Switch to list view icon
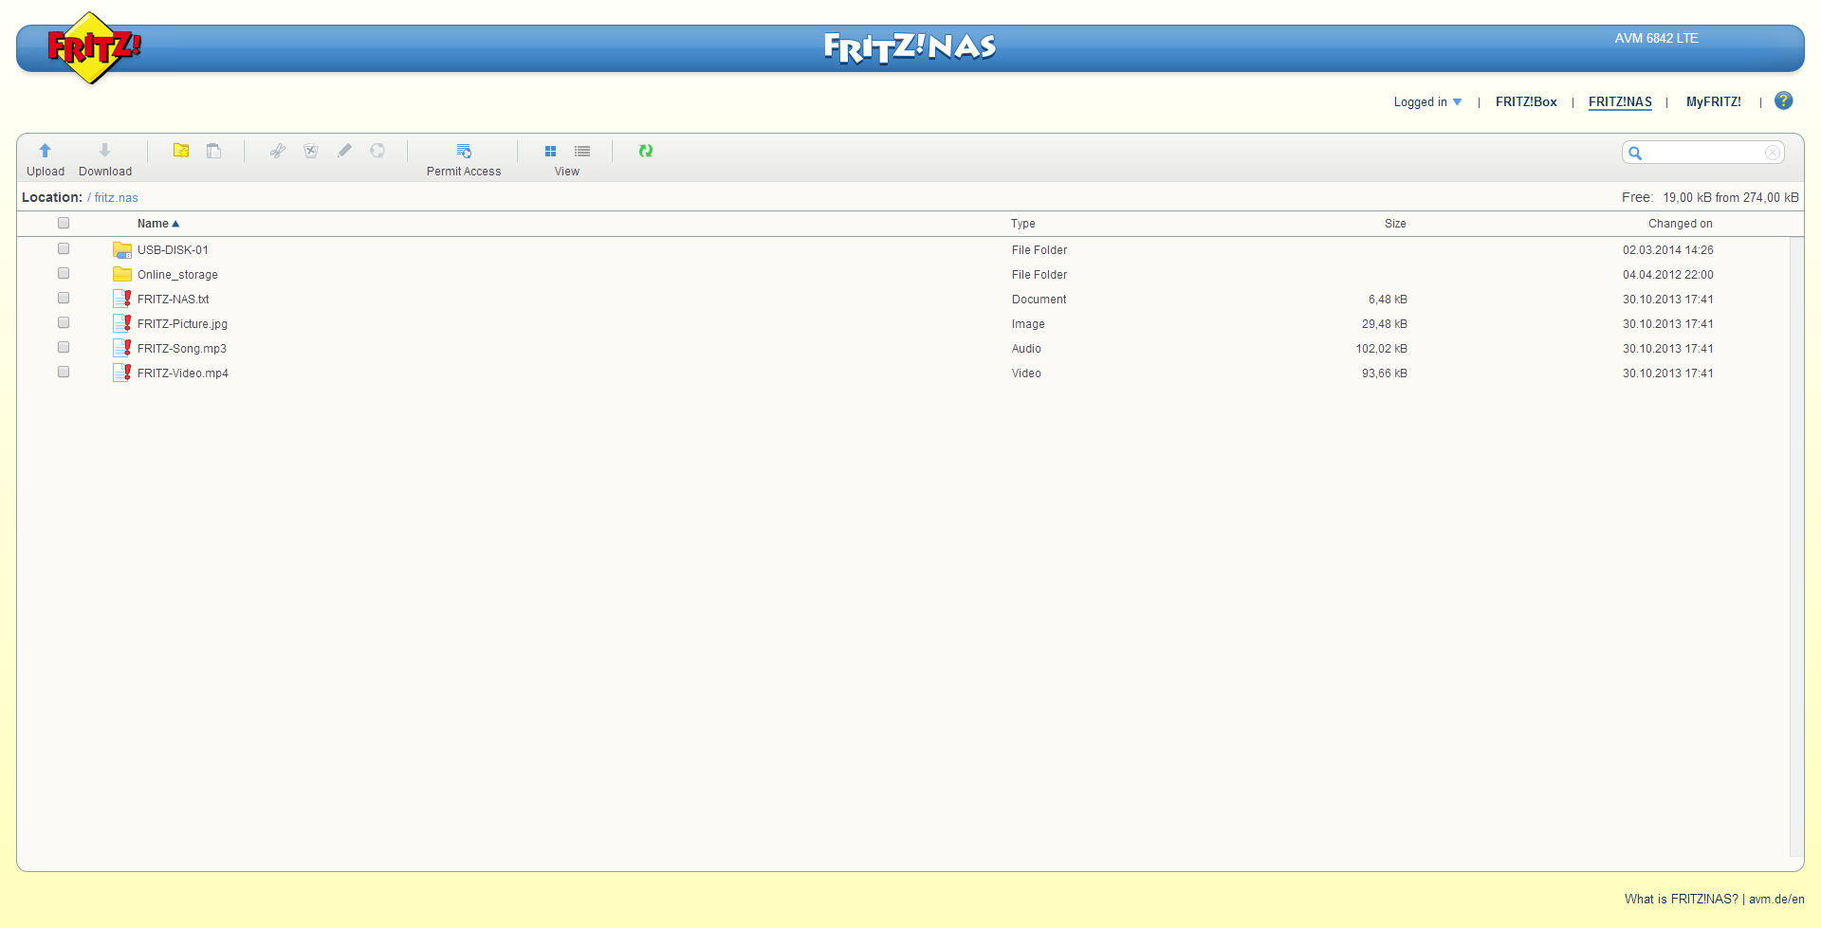This screenshot has width=1821, height=928. [582, 152]
